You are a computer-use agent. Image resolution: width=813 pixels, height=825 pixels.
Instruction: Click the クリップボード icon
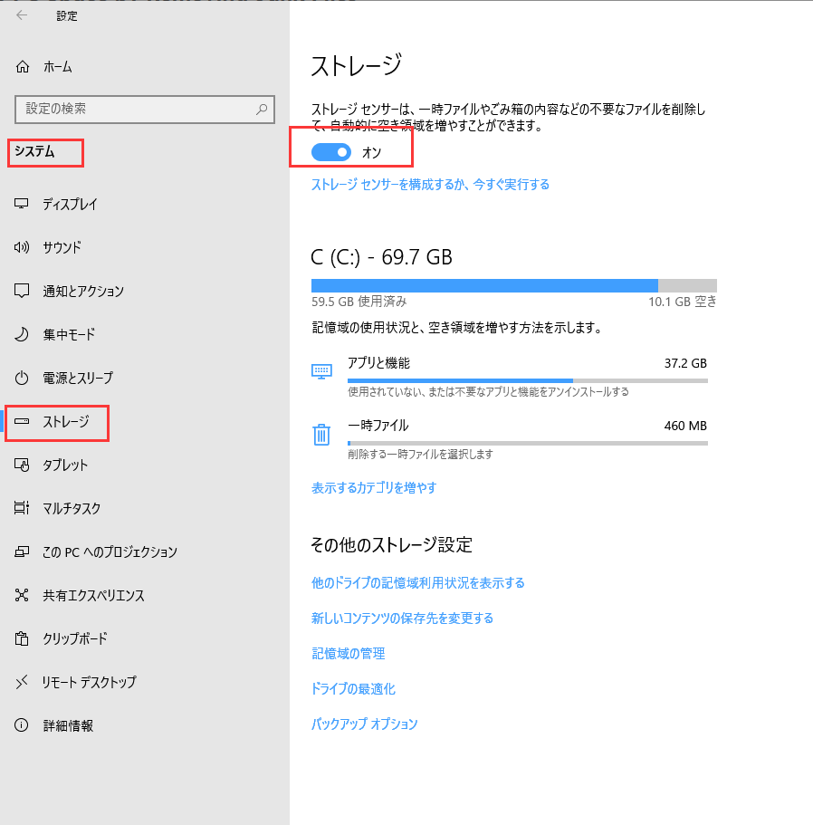22,638
